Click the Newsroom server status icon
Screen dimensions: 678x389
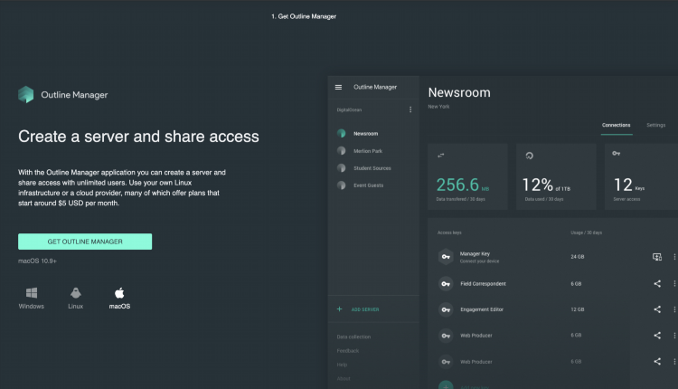[x=341, y=133]
